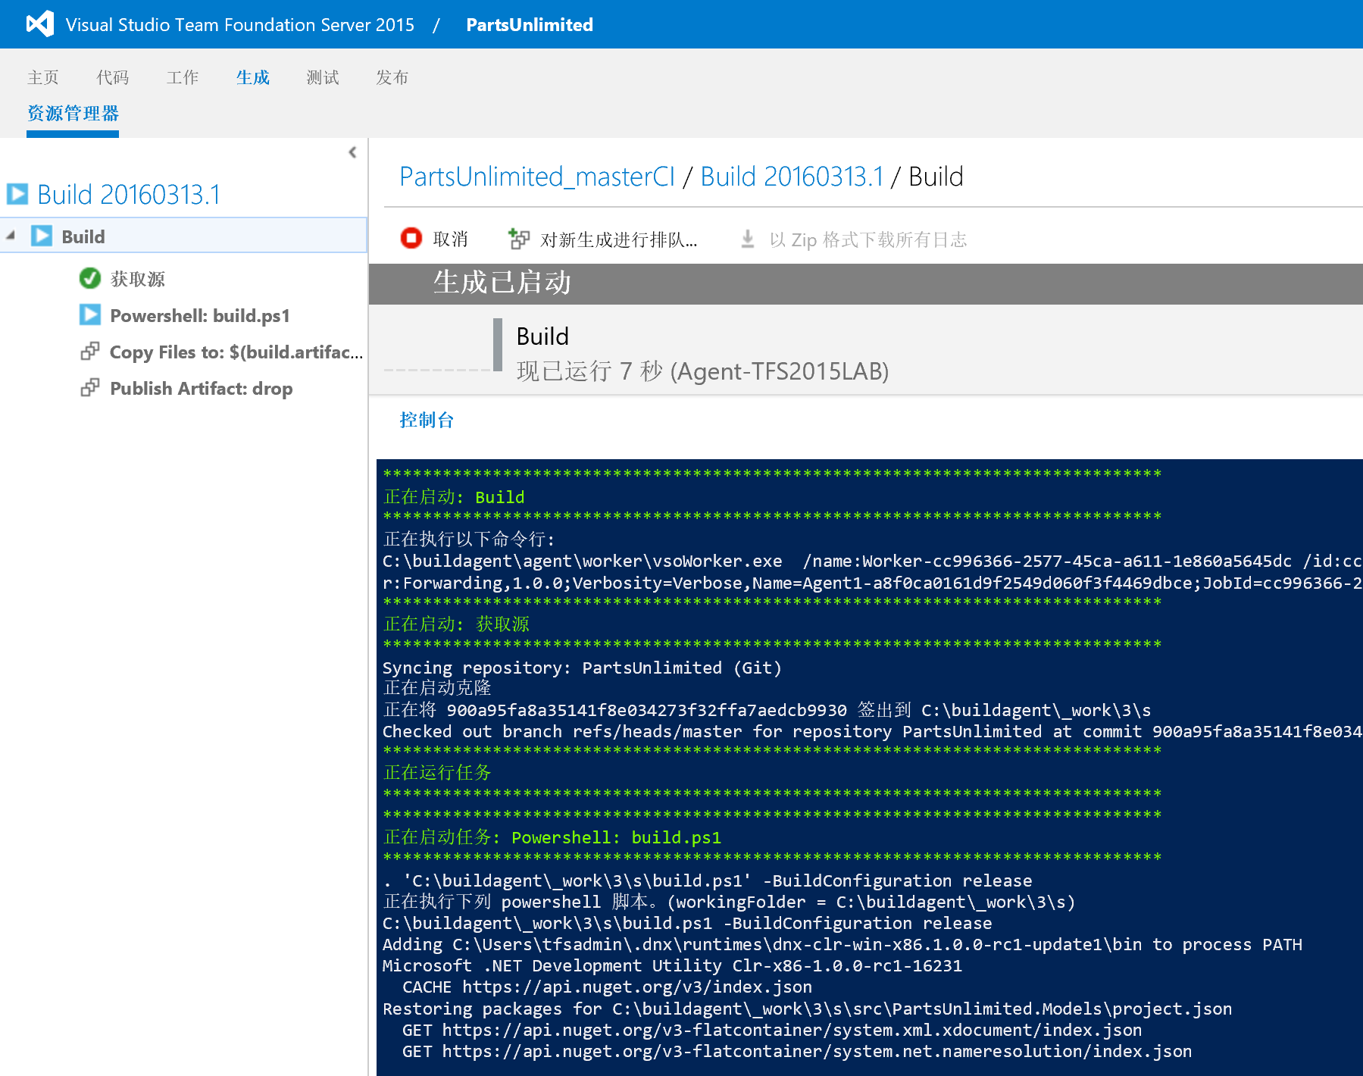Select the Publish Artifact: drop step
The width and height of the screenshot is (1363, 1076).
(202, 388)
